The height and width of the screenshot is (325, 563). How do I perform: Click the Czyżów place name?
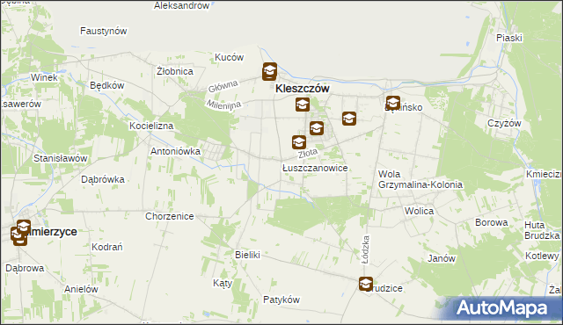[x=504, y=124]
